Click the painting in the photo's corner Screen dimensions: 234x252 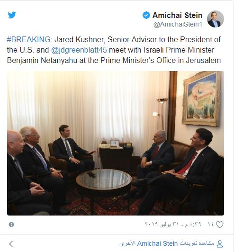(x=201, y=99)
